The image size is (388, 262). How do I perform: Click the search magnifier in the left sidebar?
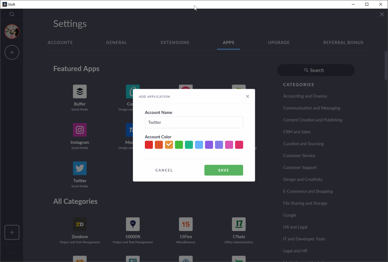pyautogui.click(x=12, y=14)
